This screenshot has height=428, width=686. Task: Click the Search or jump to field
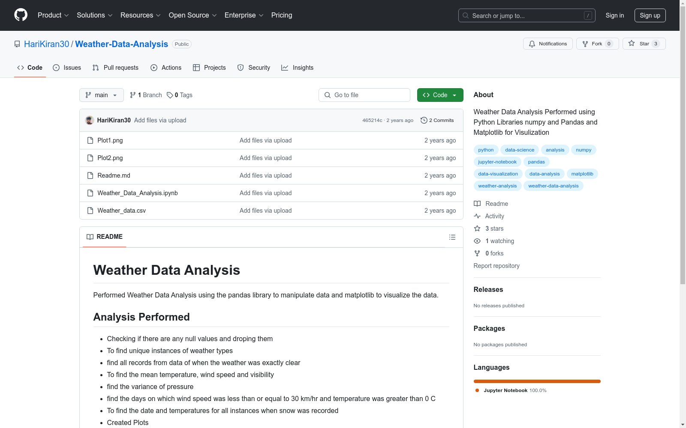click(x=527, y=15)
